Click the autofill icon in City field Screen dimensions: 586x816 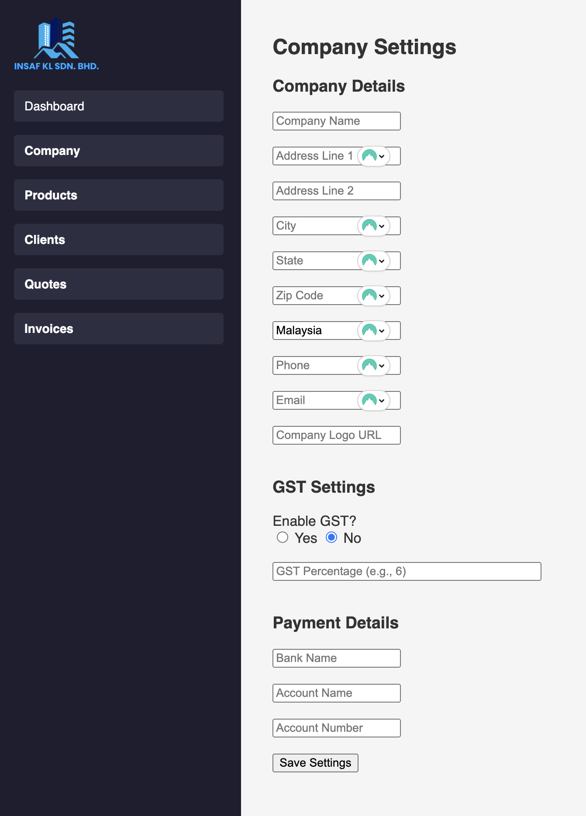point(373,226)
